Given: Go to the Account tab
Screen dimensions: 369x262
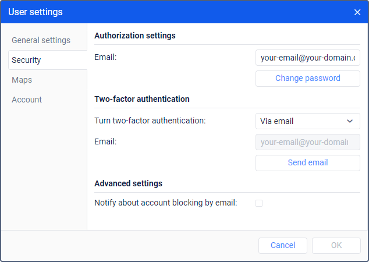Looking at the screenshot, I should point(27,100).
